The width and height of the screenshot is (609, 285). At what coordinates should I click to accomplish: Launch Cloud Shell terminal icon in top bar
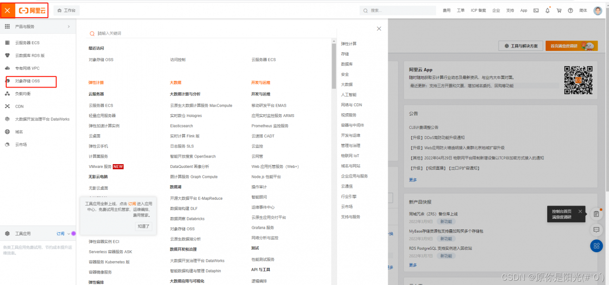[536, 10]
